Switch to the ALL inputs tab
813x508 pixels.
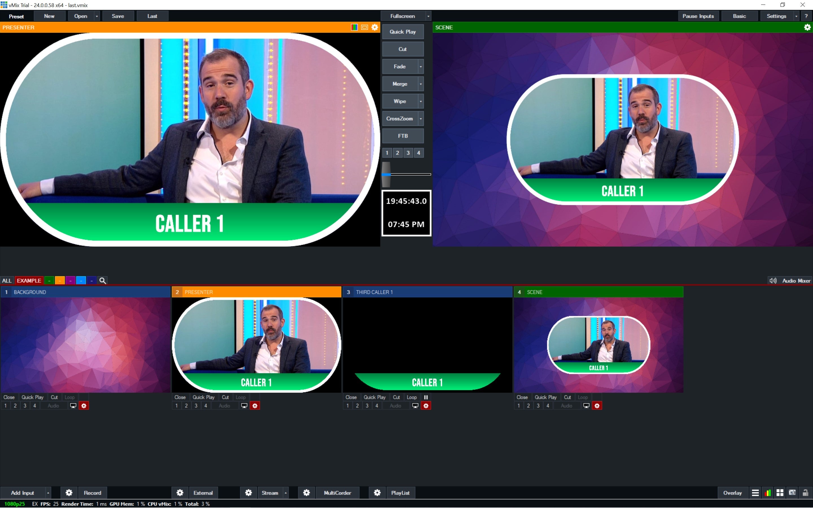coord(7,280)
